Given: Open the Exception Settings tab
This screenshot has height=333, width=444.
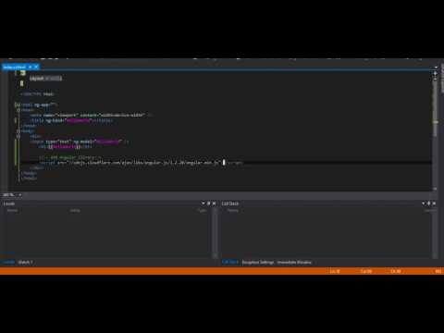Looking at the screenshot, I should tap(258, 262).
